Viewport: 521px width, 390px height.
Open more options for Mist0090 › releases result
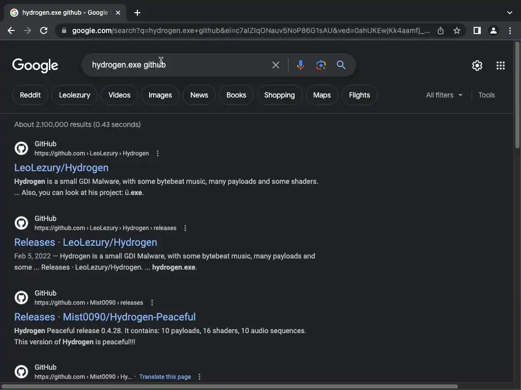(x=152, y=303)
